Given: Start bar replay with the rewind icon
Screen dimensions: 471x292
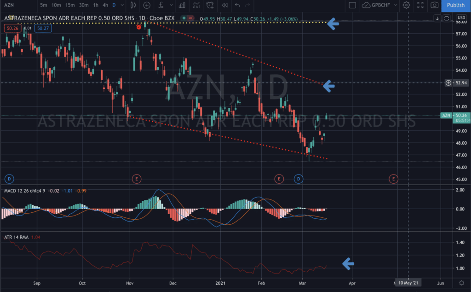Looking at the screenshot, I should [224, 5].
